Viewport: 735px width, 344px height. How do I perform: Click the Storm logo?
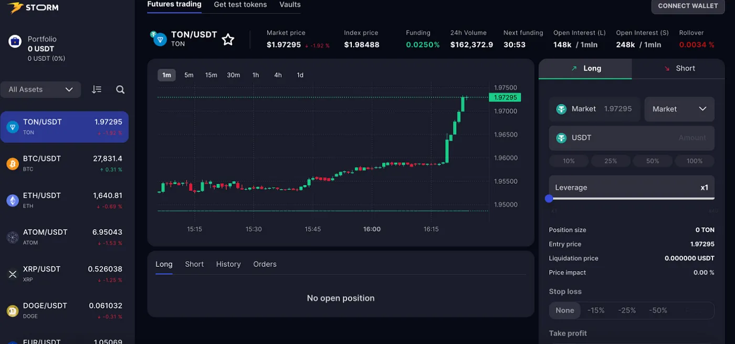pos(33,7)
